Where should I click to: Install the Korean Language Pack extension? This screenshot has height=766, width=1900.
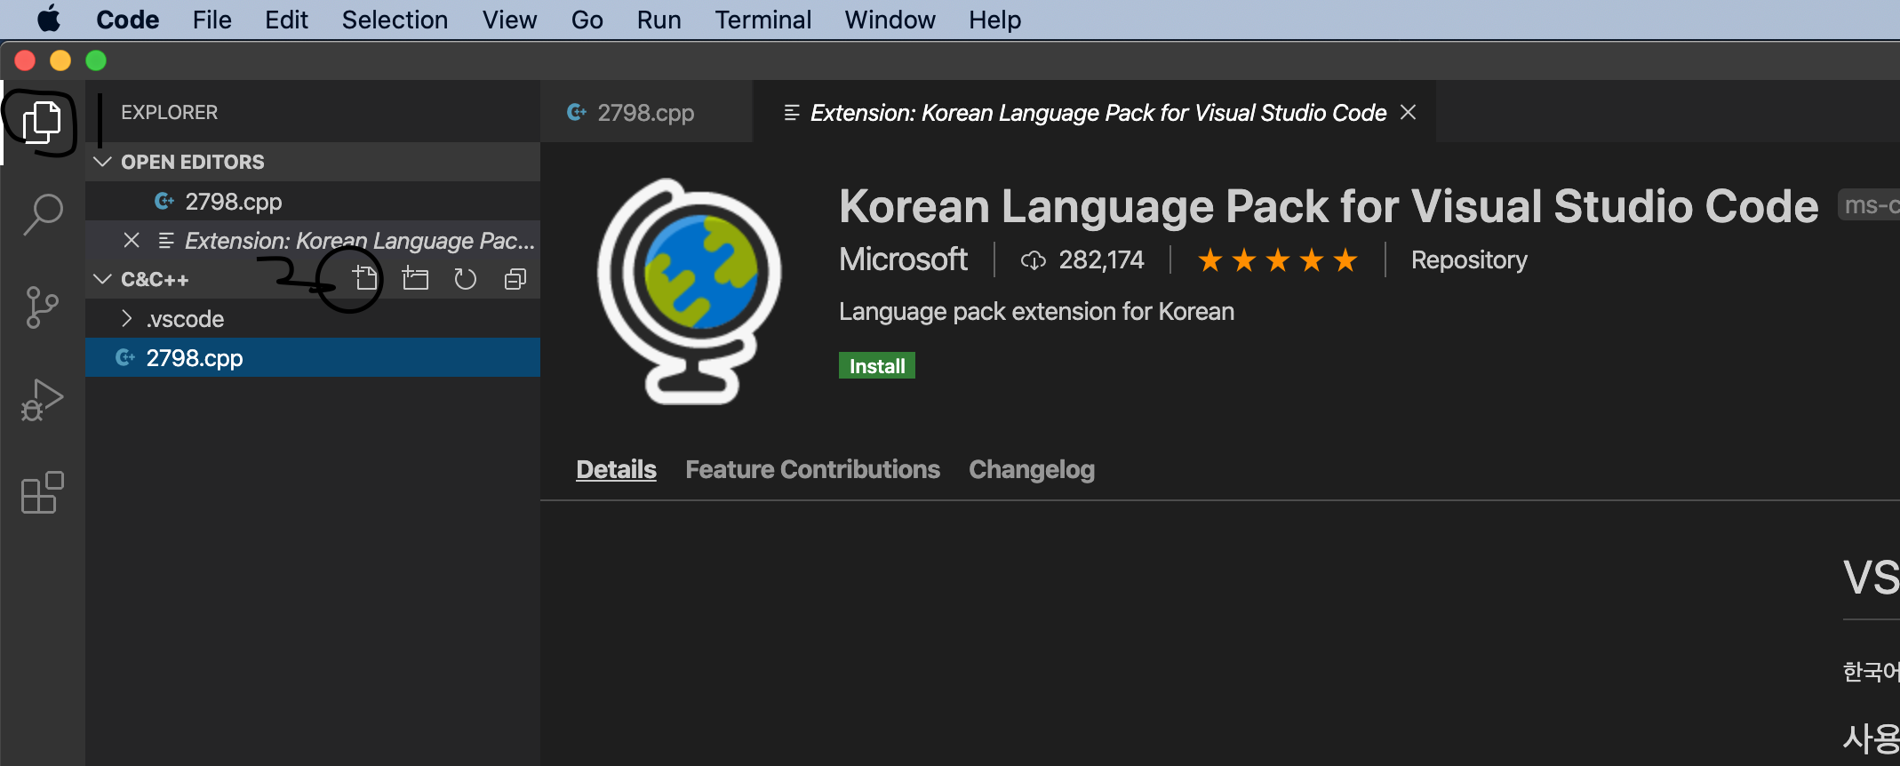pyautogui.click(x=876, y=365)
